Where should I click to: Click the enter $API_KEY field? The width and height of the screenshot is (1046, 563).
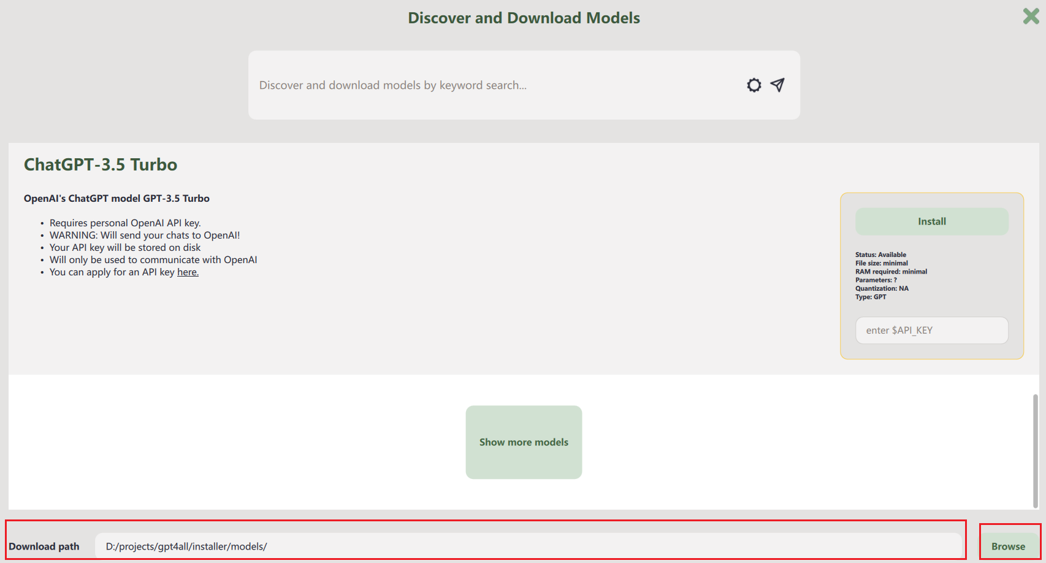pos(932,331)
